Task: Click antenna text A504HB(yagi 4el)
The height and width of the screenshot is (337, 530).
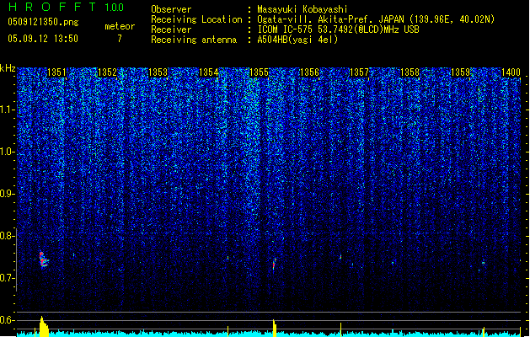Action: pos(297,40)
